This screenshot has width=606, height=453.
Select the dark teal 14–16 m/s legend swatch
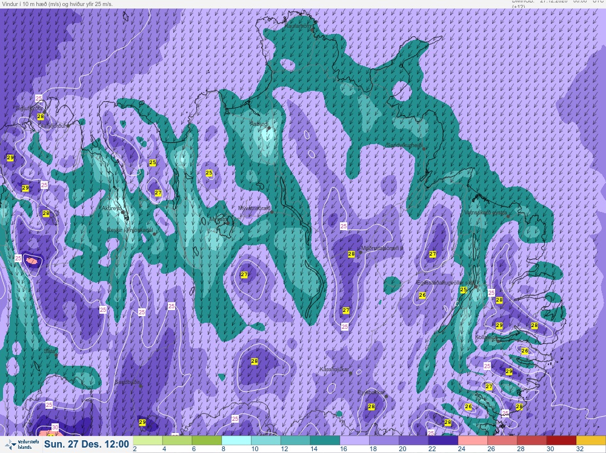point(325,441)
